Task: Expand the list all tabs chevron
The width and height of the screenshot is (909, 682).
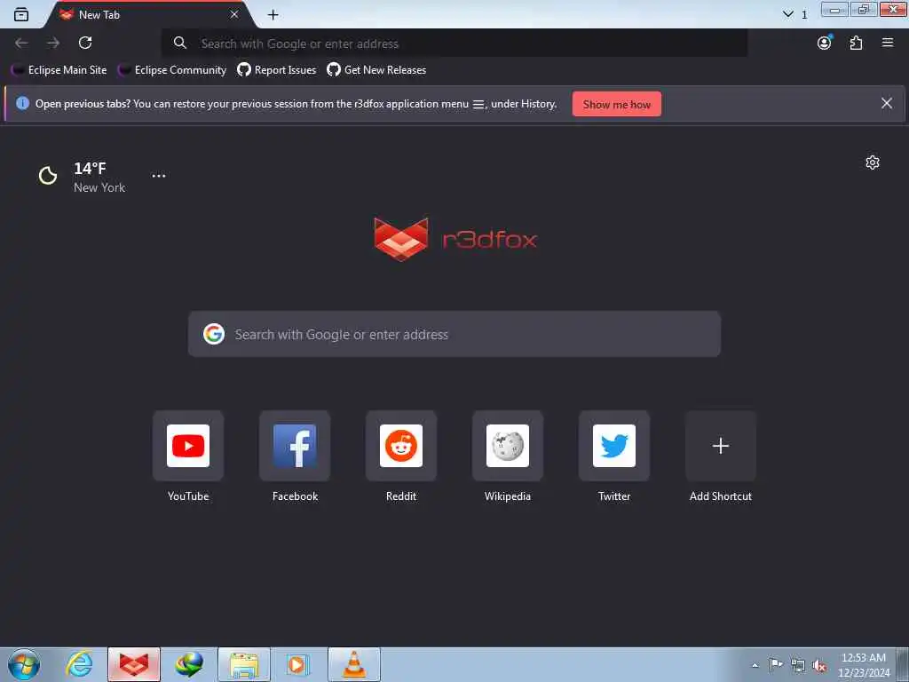Action: (x=788, y=14)
